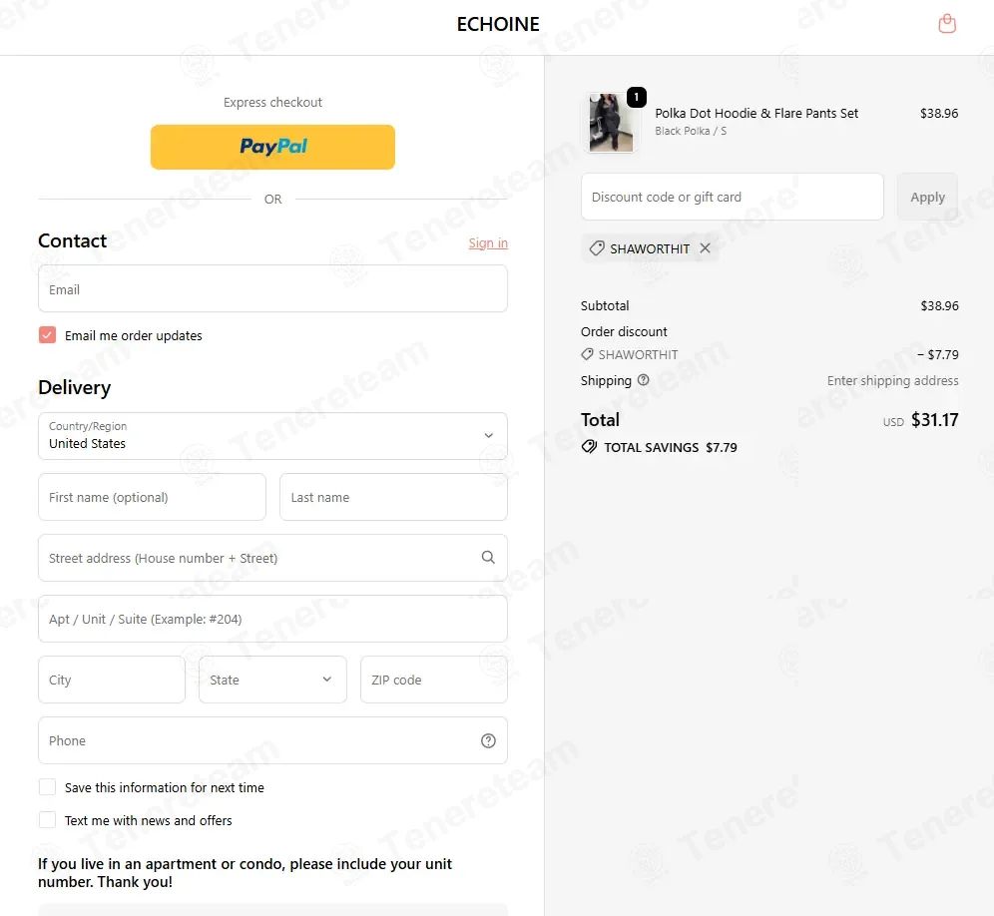Check Save this information for next time
The width and height of the screenshot is (994, 916).
click(47, 787)
